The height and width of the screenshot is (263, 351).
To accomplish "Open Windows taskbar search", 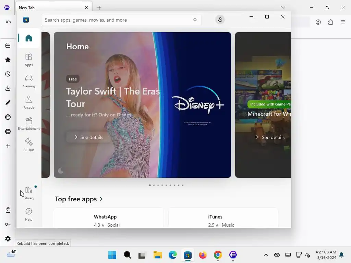I will tap(128, 255).
